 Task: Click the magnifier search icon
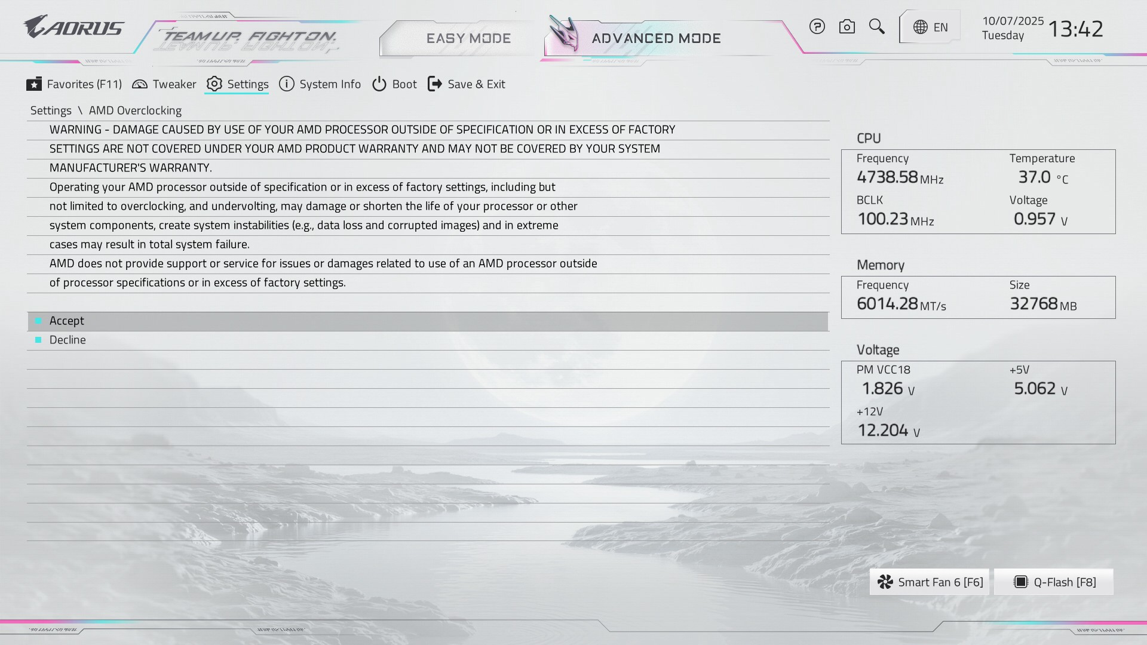coord(876,26)
